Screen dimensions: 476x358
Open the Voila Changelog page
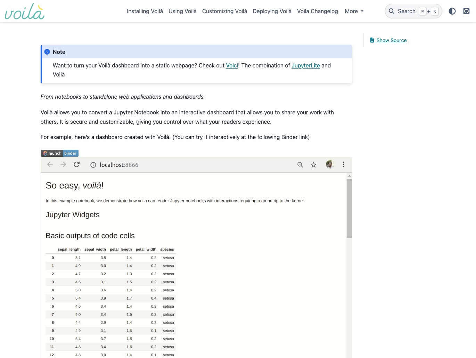[x=317, y=11]
